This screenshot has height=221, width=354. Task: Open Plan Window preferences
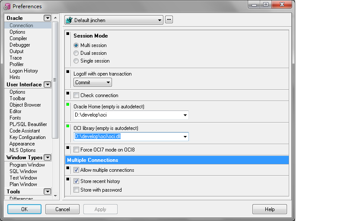pyautogui.click(x=23, y=184)
